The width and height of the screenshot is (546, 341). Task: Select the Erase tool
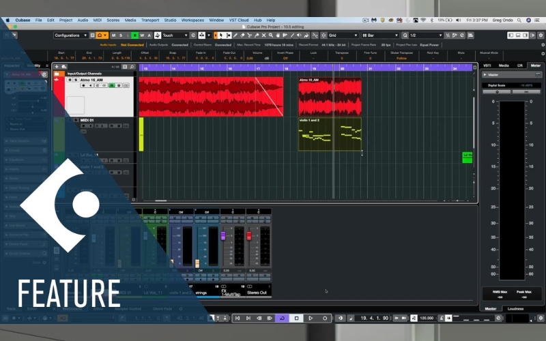coord(242,35)
